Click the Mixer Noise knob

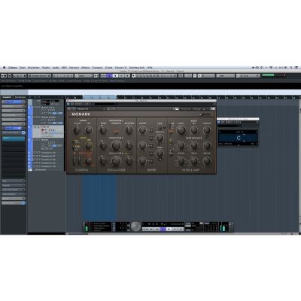pyautogui.click(x=160, y=153)
